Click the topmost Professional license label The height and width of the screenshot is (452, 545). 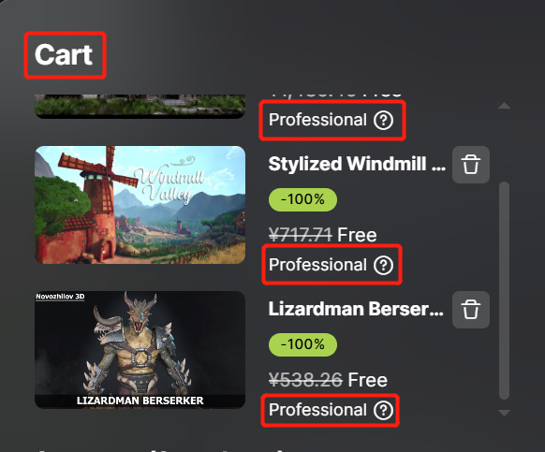click(x=317, y=120)
